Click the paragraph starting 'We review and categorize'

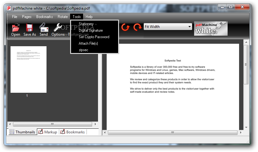click(172, 81)
